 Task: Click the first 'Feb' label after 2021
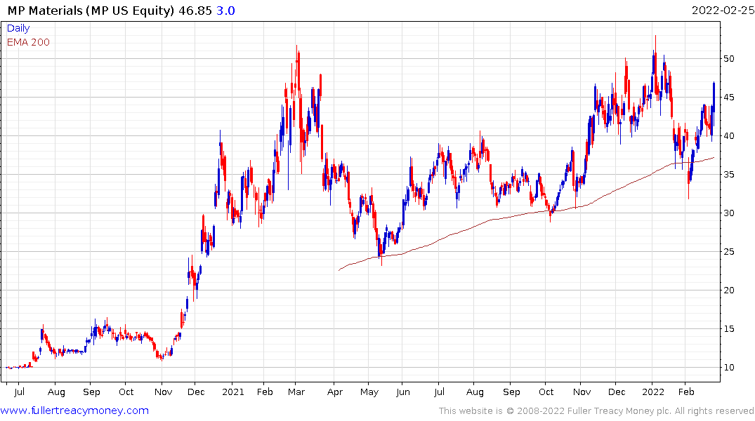pos(265,392)
